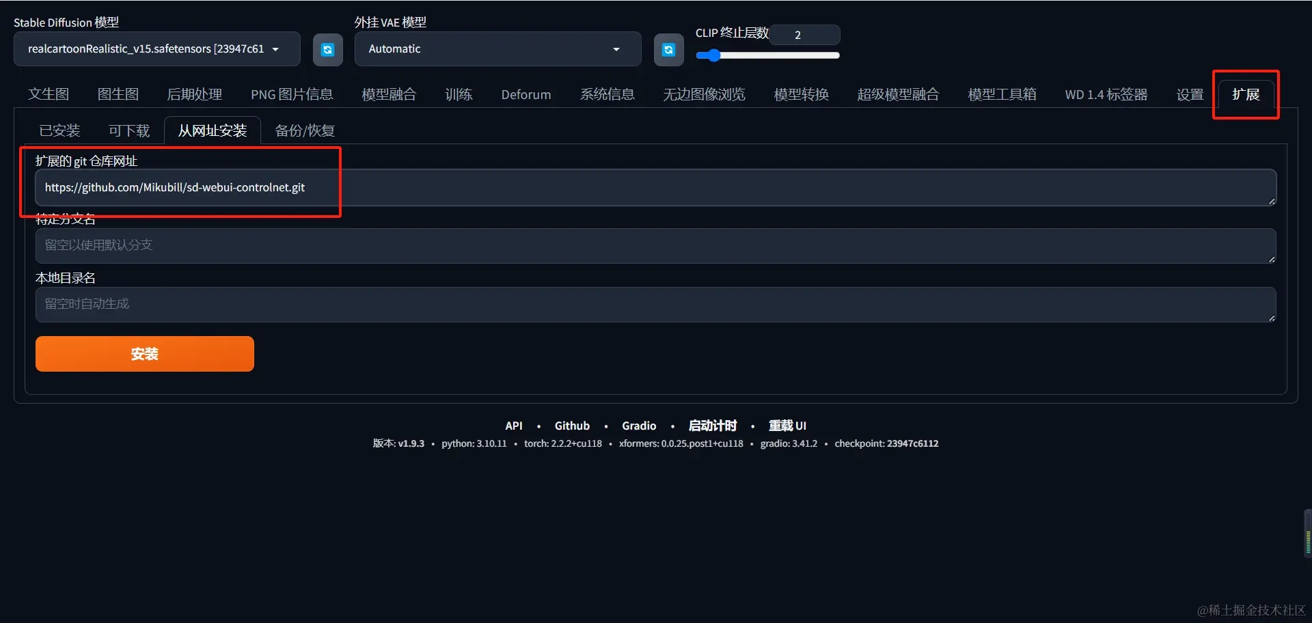Refresh the Stable Diffusion model list

click(328, 50)
